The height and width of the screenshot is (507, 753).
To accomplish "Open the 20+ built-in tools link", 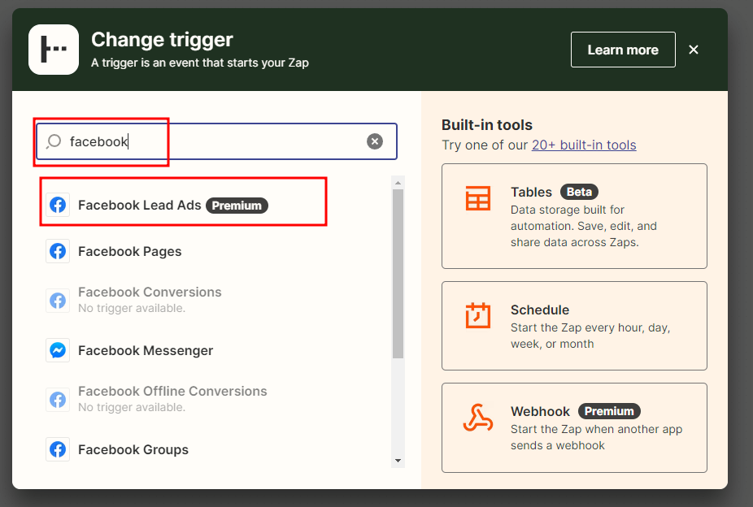I will pyautogui.click(x=584, y=145).
